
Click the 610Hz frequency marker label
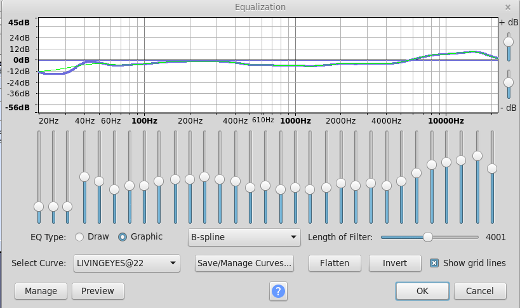(x=263, y=120)
